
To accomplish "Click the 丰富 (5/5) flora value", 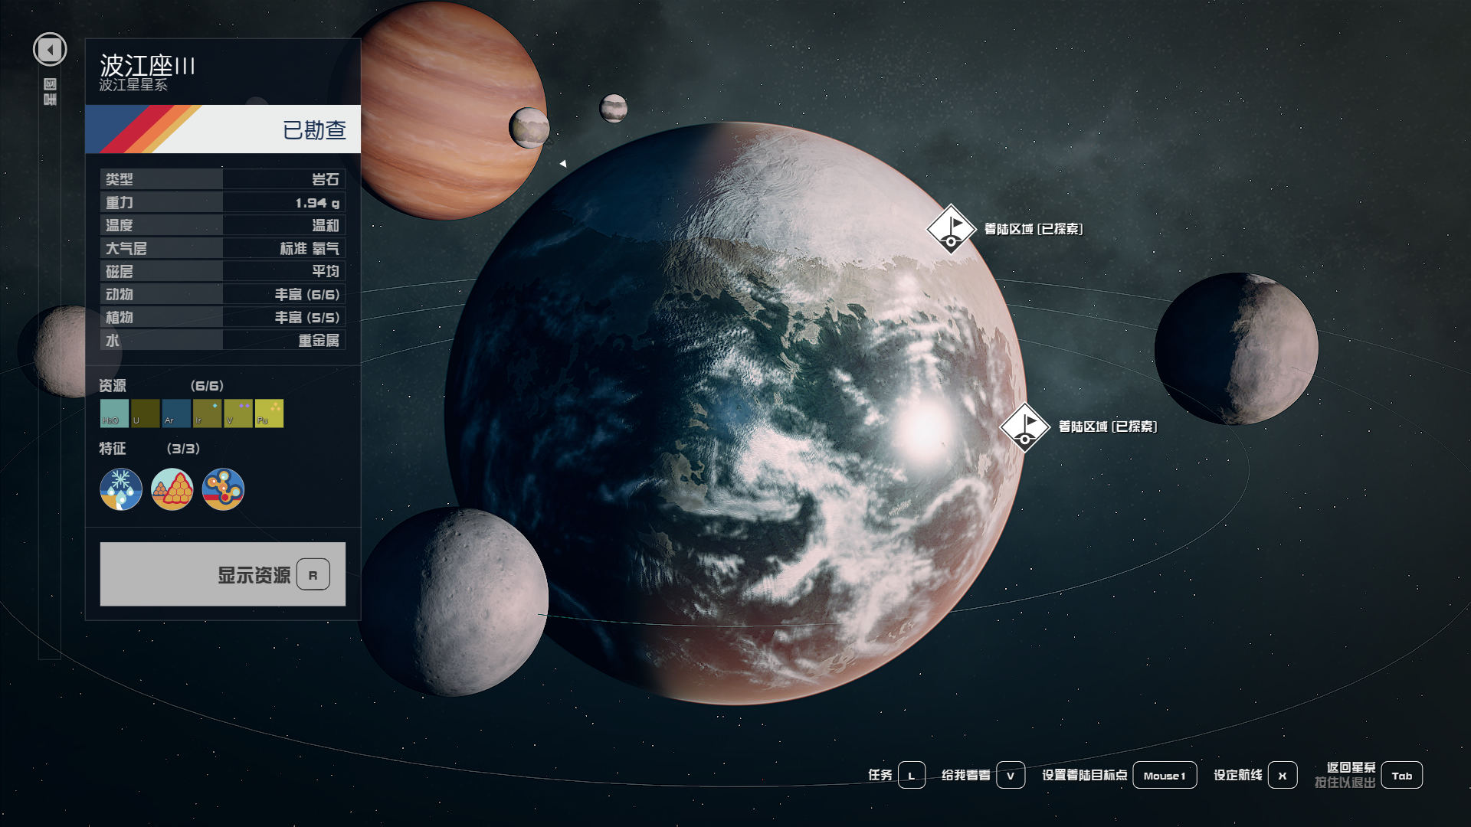I will [307, 317].
